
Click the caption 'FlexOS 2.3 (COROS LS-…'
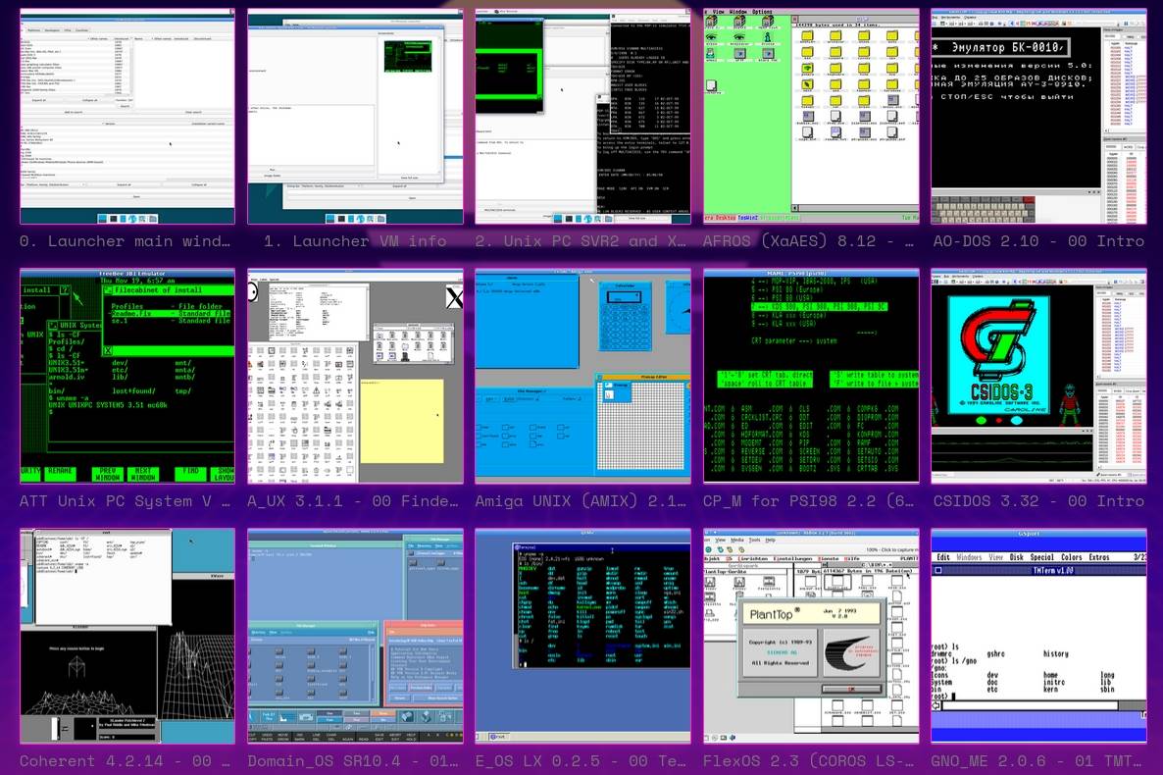(x=808, y=761)
